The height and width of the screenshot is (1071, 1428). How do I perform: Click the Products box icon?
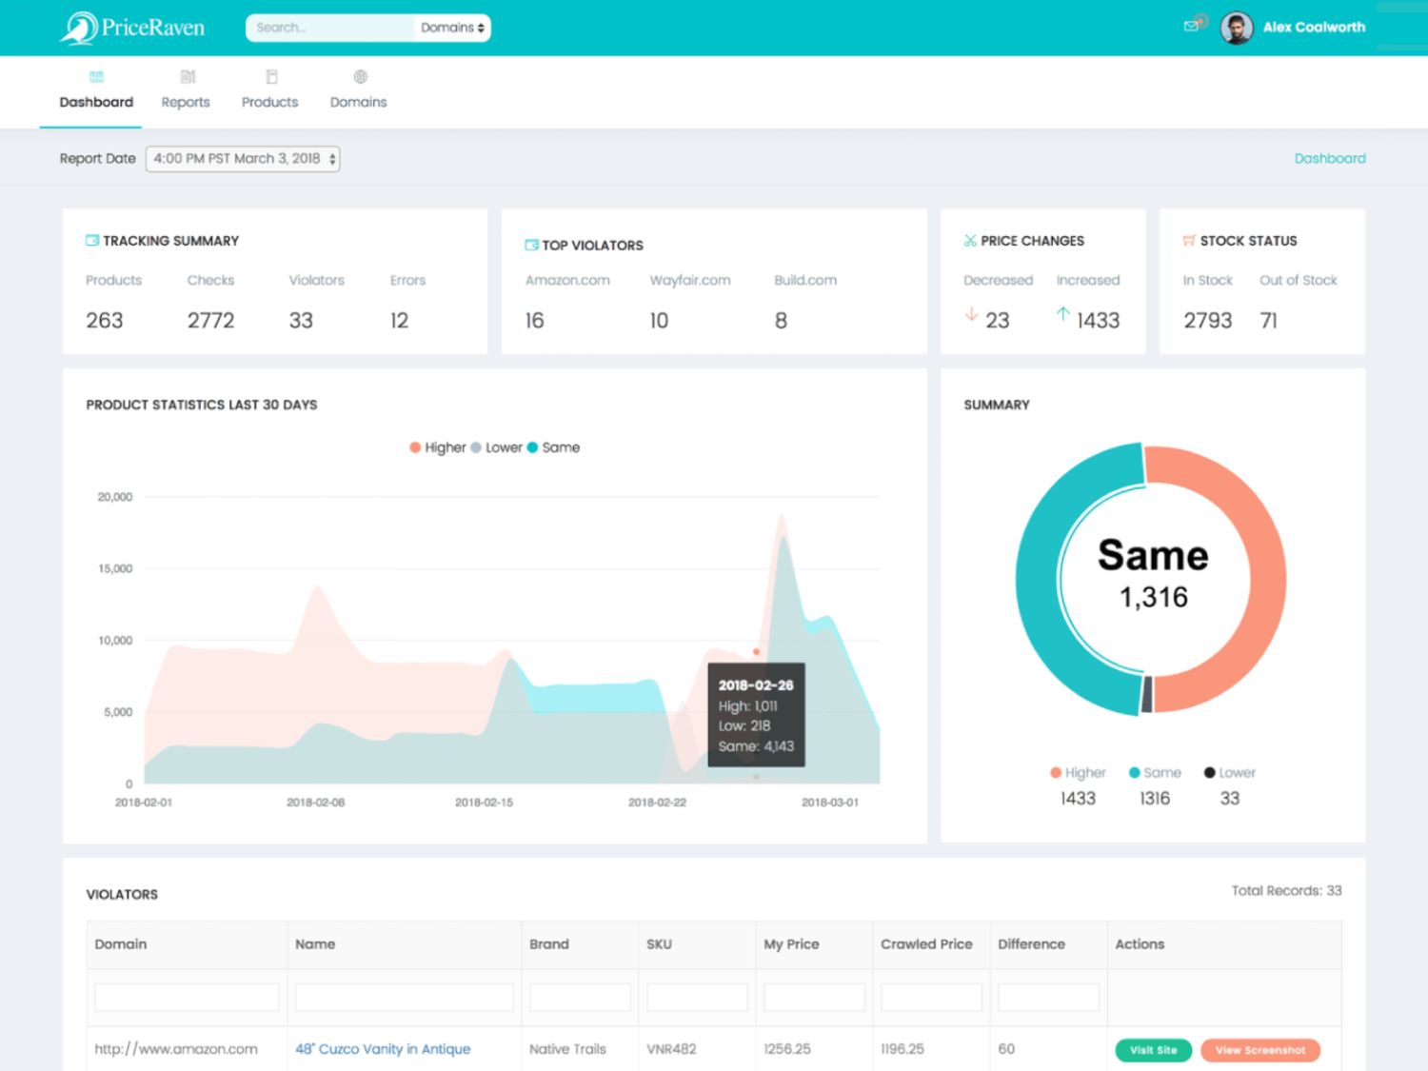[x=270, y=77]
